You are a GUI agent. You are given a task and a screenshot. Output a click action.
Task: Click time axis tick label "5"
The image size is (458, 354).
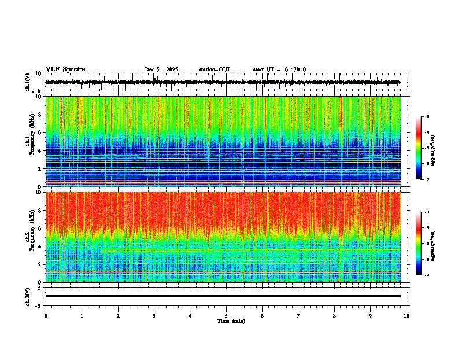pos(226,316)
